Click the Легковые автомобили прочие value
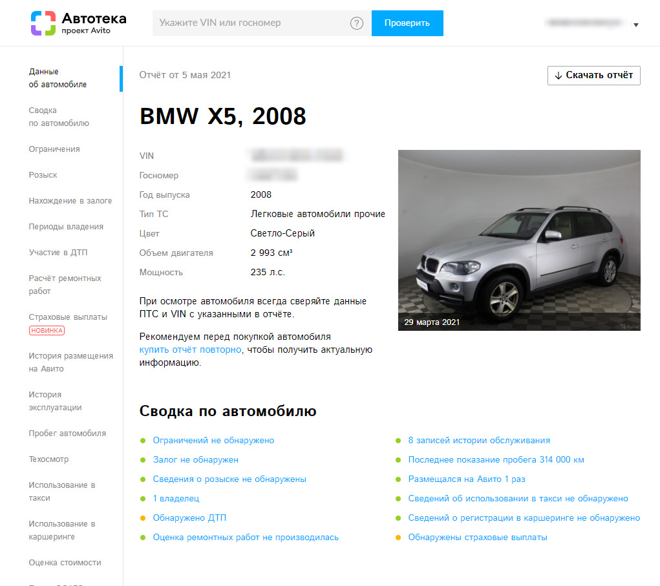This screenshot has height=586, width=660. [318, 214]
